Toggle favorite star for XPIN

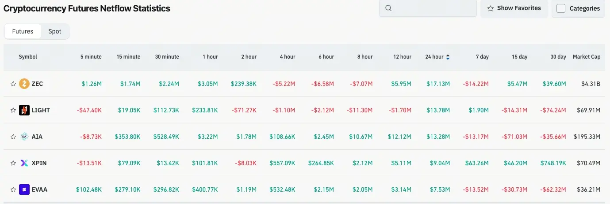point(13,163)
